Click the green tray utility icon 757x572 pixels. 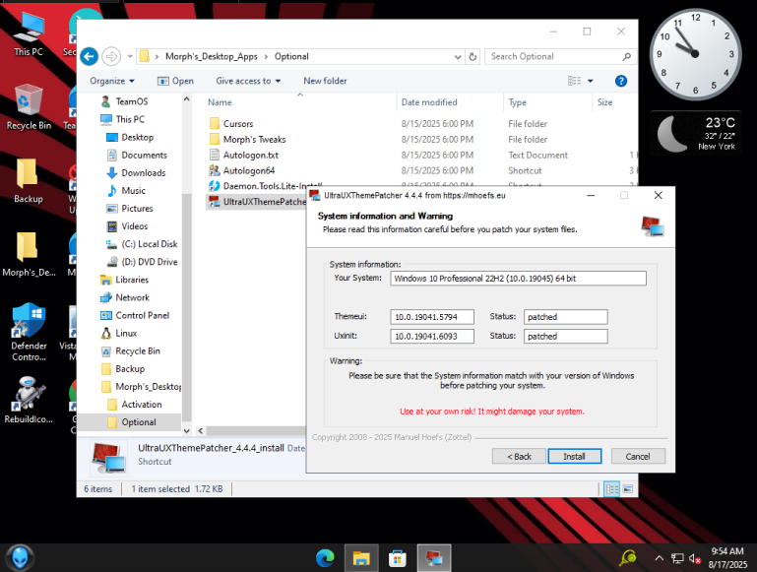pyautogui.click(x=628, y=558)
